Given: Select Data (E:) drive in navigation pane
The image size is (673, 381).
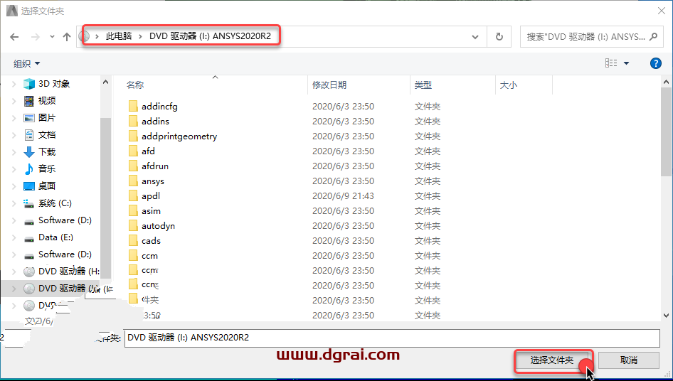Looking at the screenshot, I should tap(55, 237).
